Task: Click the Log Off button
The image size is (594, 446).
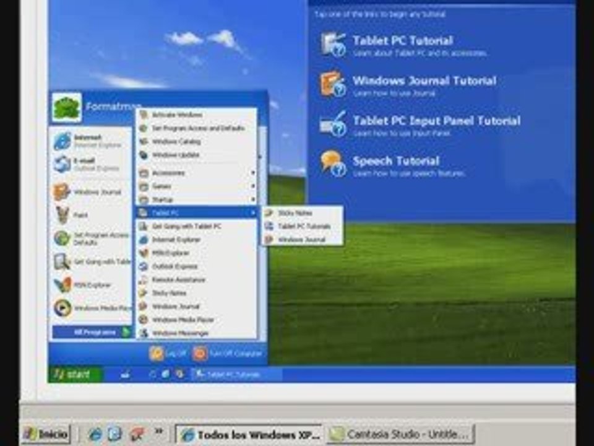Action: (168, 354)
